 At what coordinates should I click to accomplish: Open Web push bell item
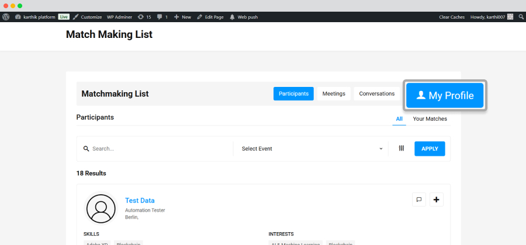[x=244, y=17]
